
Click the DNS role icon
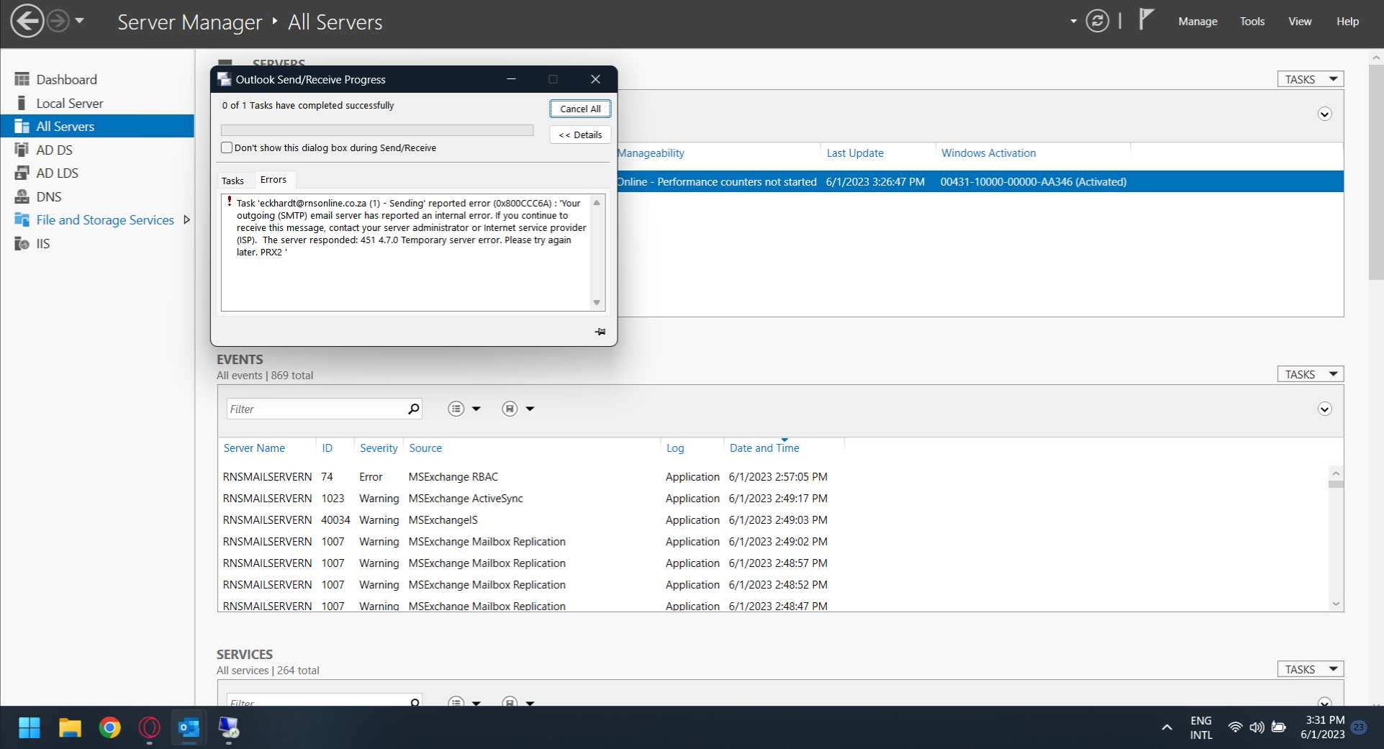(x=22, y=196)
